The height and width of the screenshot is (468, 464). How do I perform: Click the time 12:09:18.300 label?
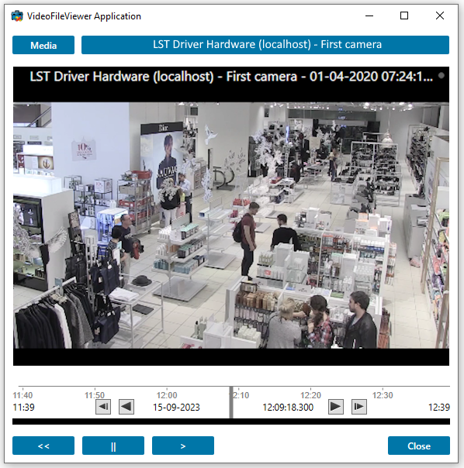click(288, 408)
